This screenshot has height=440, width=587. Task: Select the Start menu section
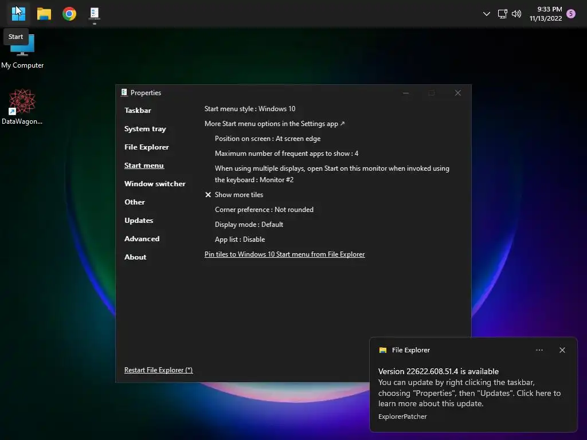(144, 166)
